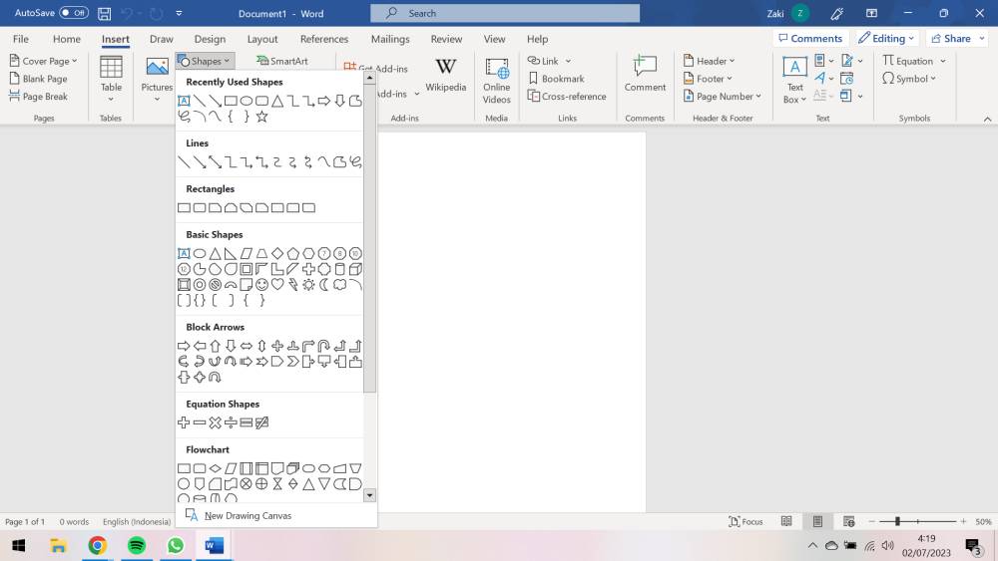Select the heart in Basic Shapes

(277, 285)
